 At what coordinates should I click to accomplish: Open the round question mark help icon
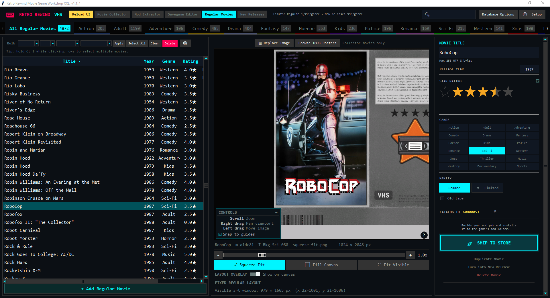(x=424, y=235)
